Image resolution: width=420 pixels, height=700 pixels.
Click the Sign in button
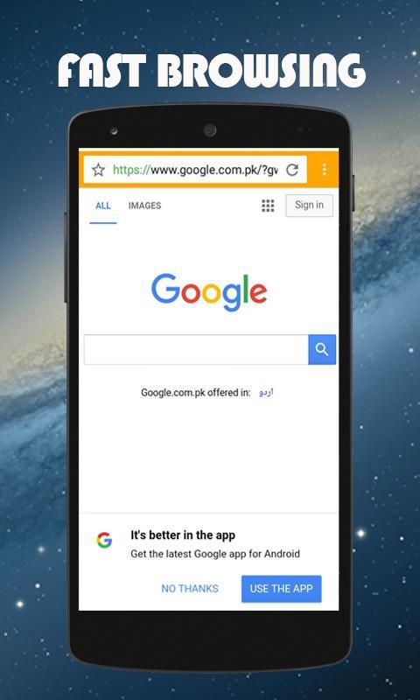pyautogui.click(x=309, y=206)
